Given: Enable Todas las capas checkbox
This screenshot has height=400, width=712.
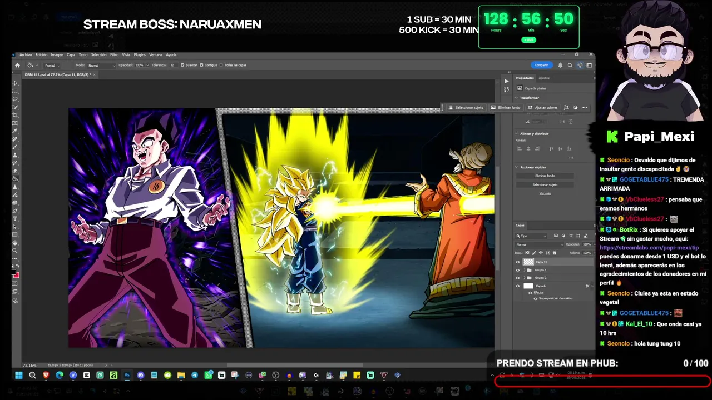Looking at the screenshot, I should 222,65.
